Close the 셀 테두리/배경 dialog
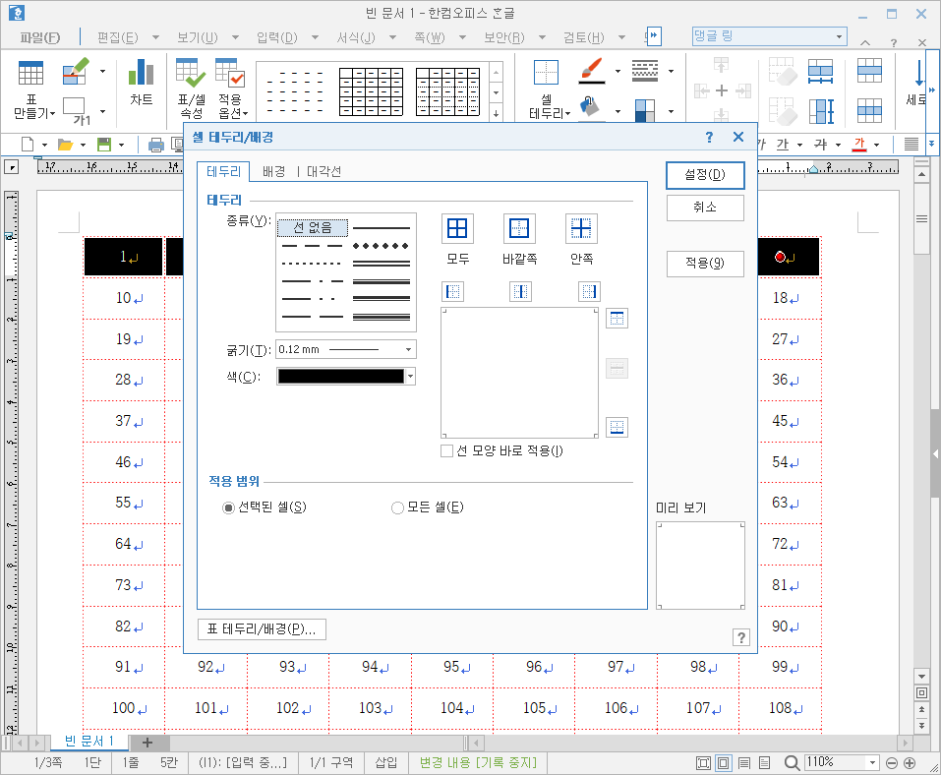Image resolution: width=941 pixels, height=775 pixels. coord(738,137)
